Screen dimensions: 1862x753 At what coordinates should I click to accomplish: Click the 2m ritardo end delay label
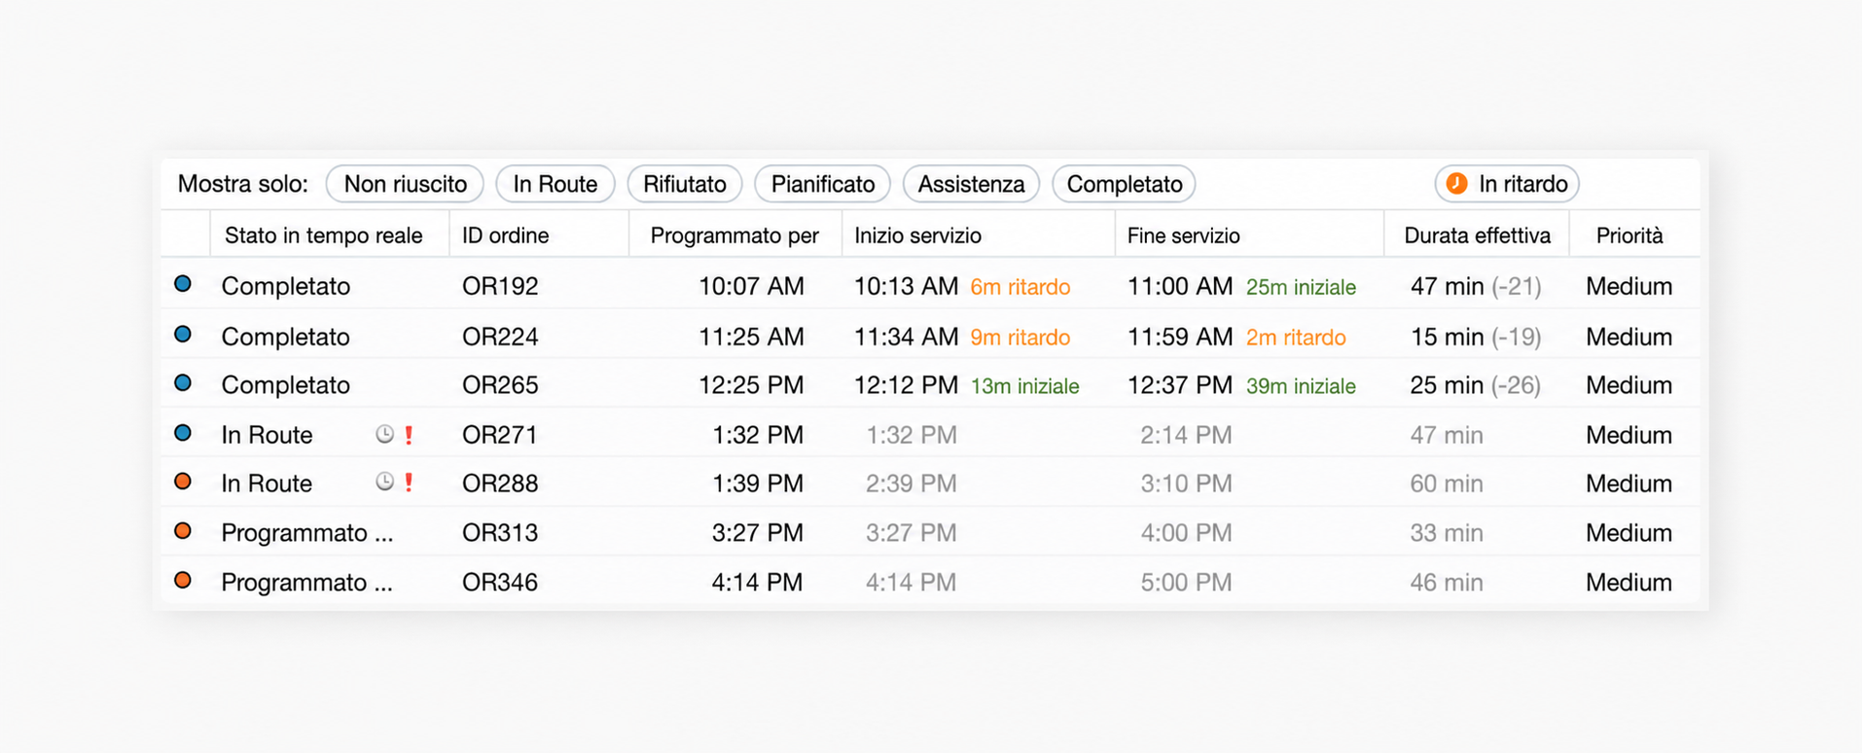pyautogui.click(x=1296, y=338)
